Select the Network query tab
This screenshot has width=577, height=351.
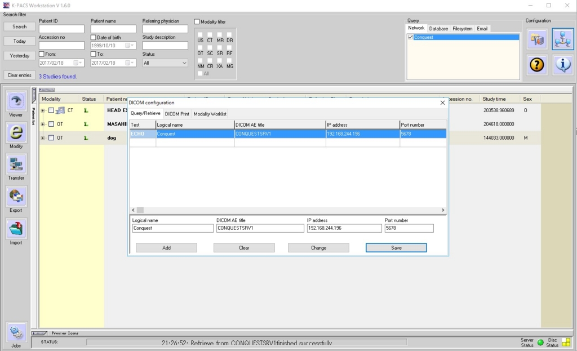(416, 28)
